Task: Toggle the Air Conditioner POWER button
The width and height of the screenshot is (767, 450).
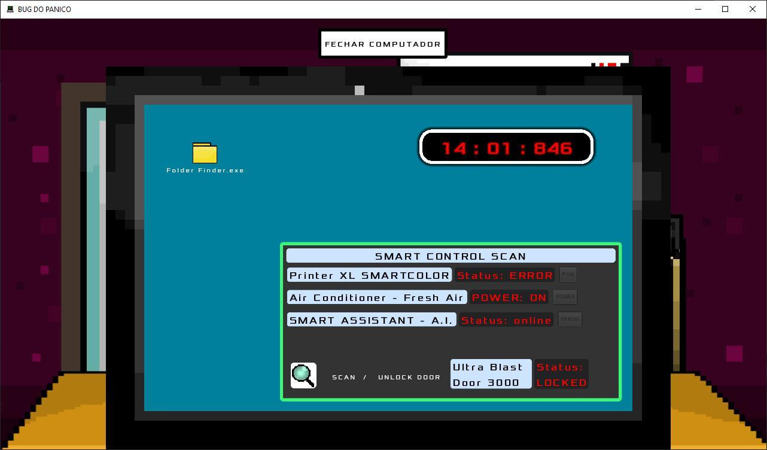Action: pos(565,297)
